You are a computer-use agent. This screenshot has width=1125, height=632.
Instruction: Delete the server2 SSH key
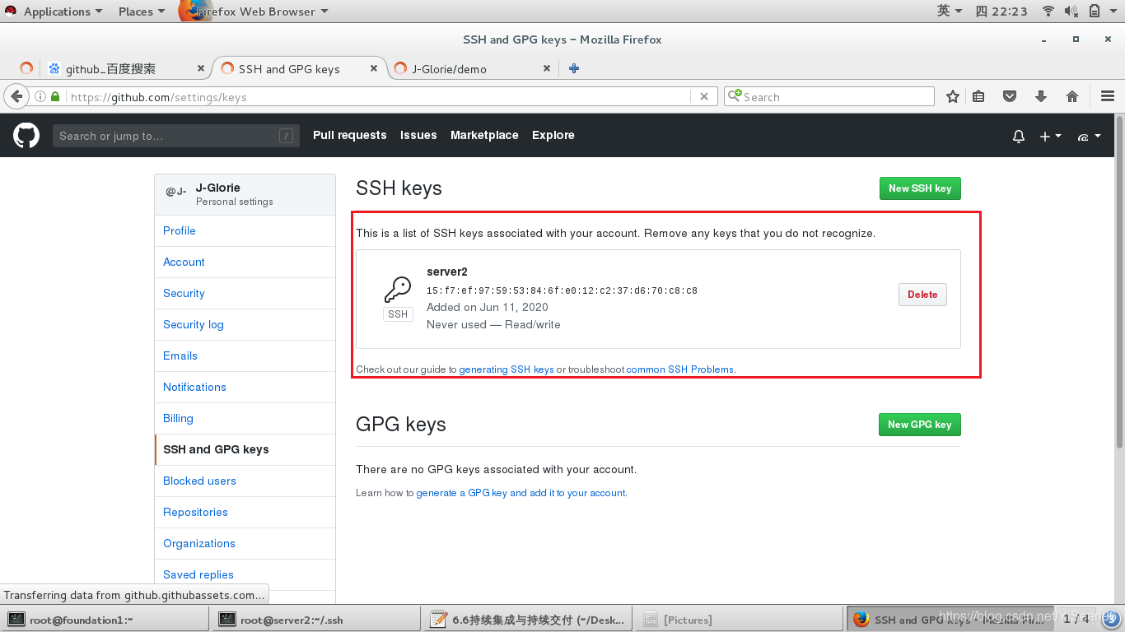[x=922, y=295]
